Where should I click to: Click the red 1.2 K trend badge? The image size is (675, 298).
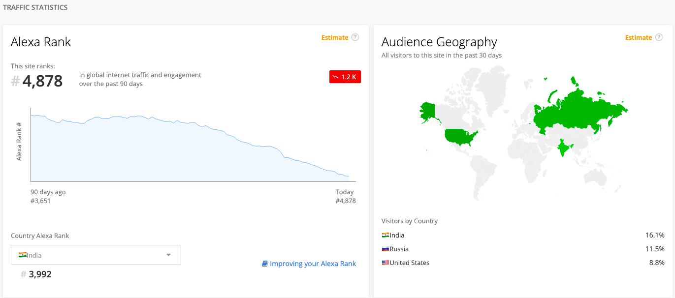click(345, 77)
